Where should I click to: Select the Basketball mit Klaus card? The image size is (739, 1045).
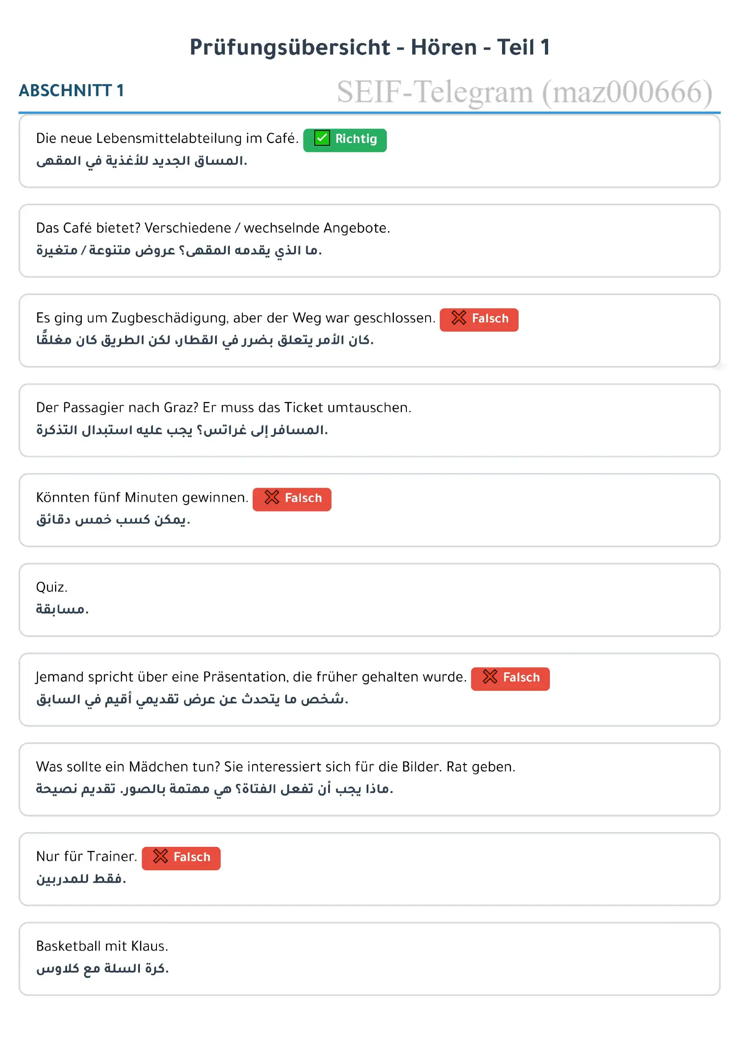(x=369, y=959)
